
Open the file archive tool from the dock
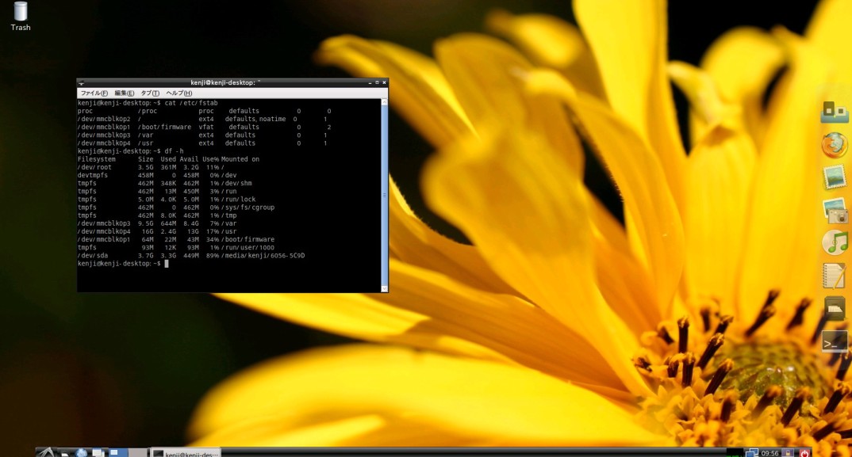click(834, 309)
